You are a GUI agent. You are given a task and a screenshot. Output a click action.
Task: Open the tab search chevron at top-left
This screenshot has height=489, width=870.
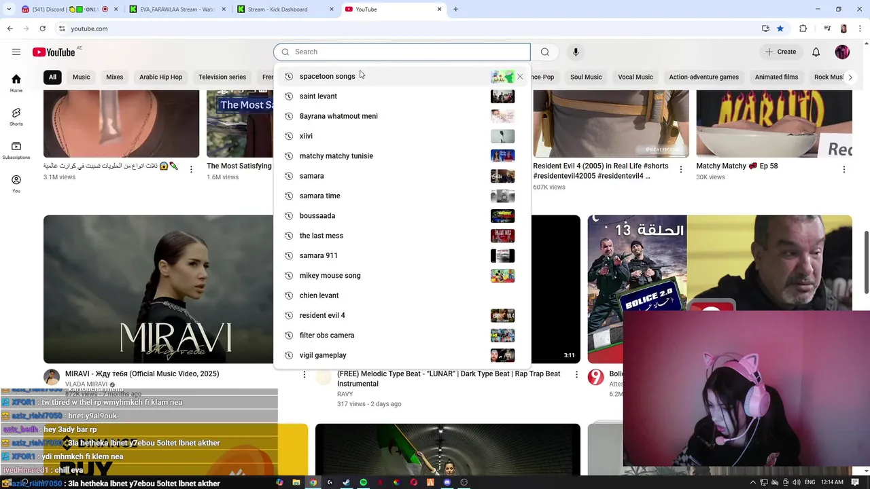pyautogui.click(x=7, y=10)
